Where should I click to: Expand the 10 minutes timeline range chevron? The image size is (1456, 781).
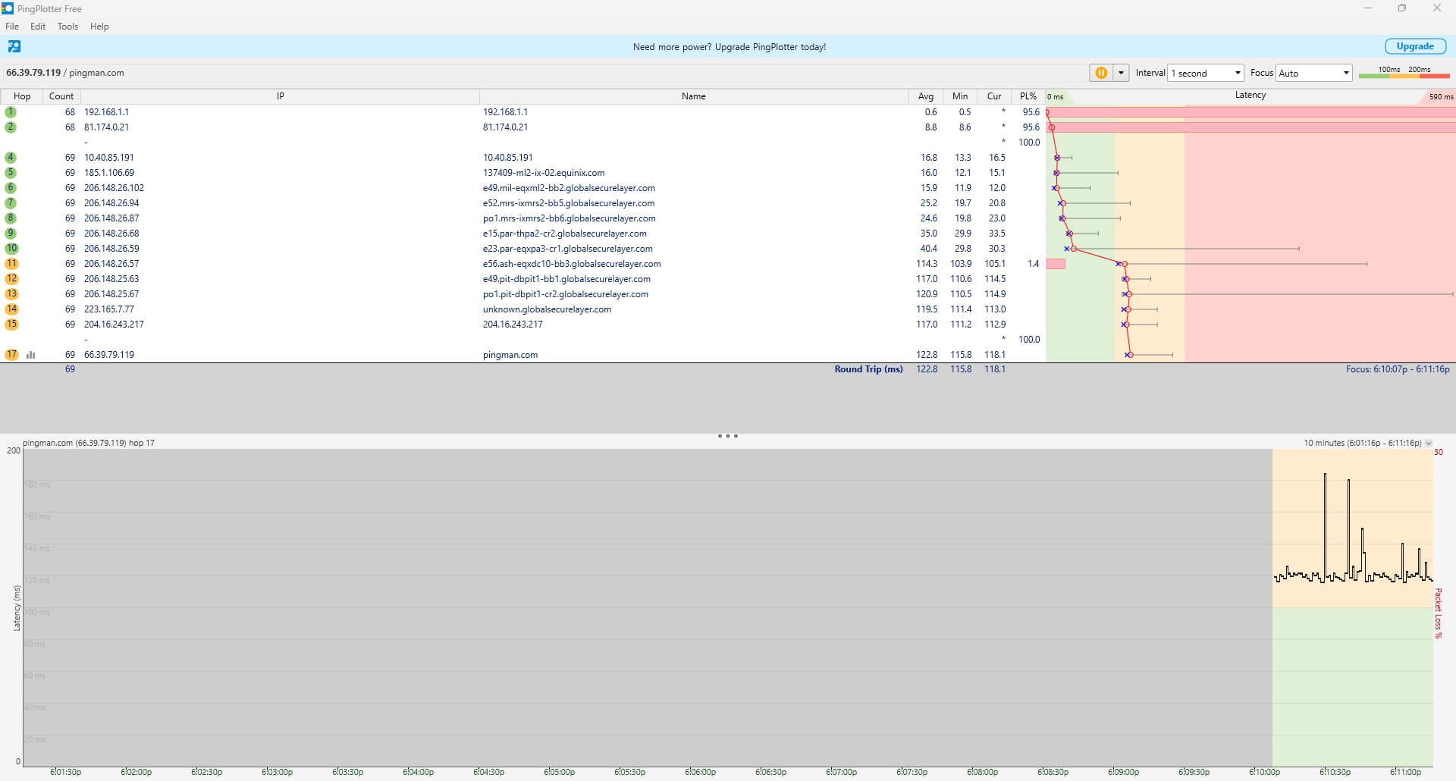point(1429,443)
